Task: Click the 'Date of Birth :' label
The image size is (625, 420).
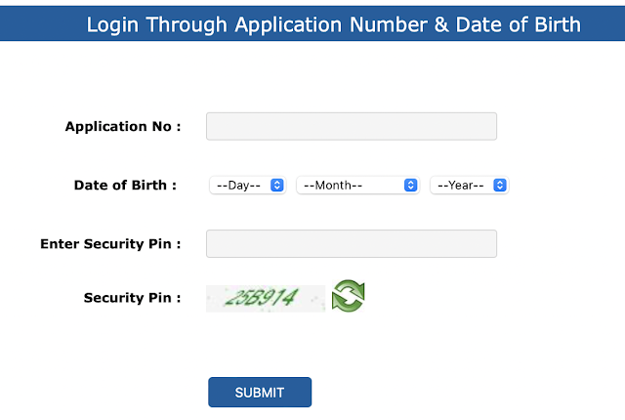Action: click(x=125, y=185)
